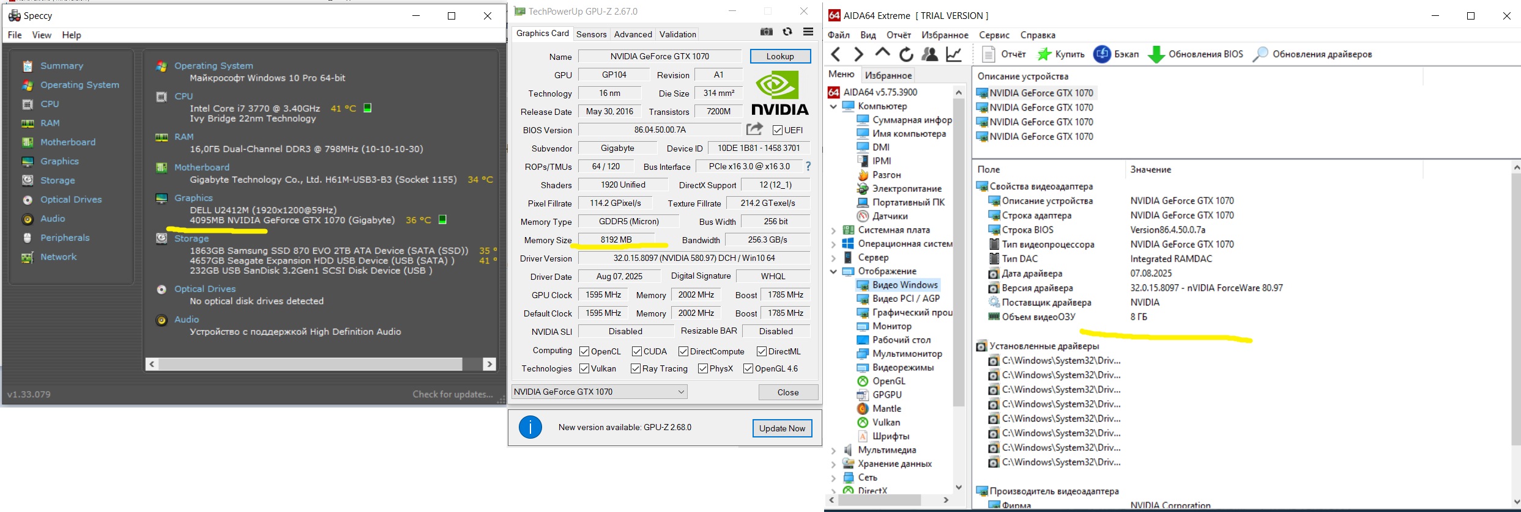This screenshot has height=512, width=1521.
Task: Open the View menu in Speccy
Action: (x=42, y=35)
